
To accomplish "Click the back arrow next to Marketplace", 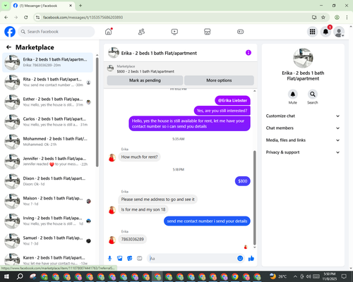I will pyautogui.click(x=8, y=47).
